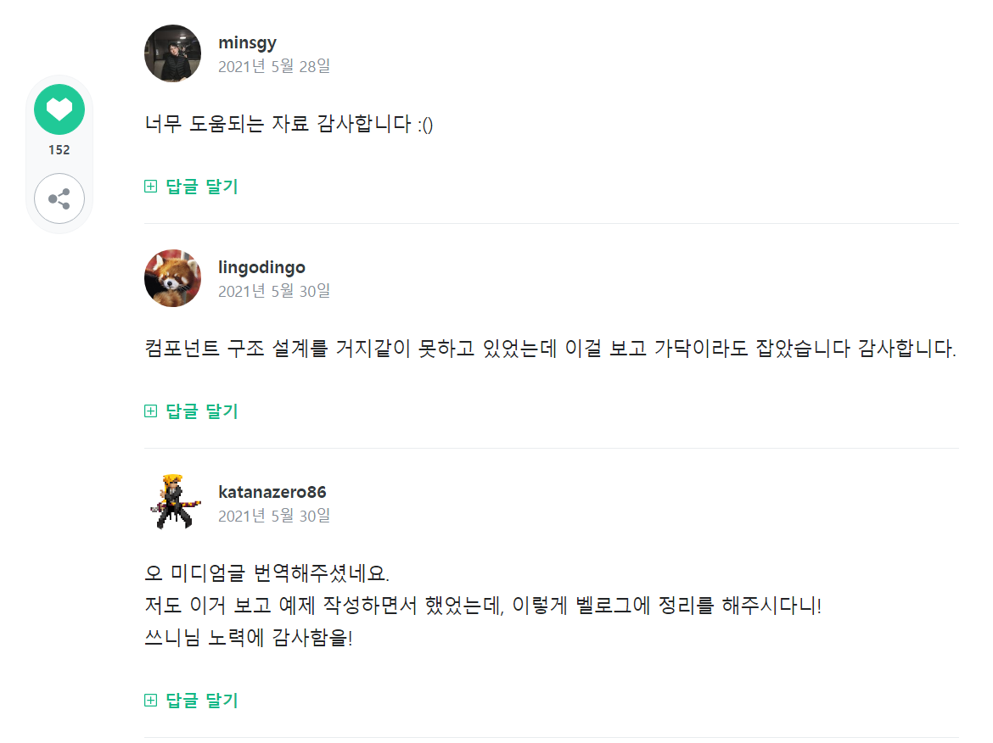Click the date under katanazero86's username
The height and width of the screenshot is (743, 993).
(x=273, y=515)
